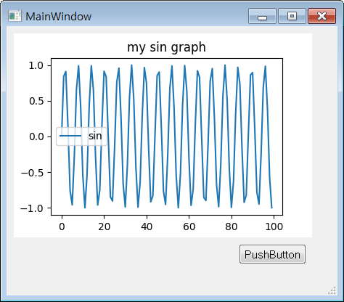Click the x-axis label 60
This screenshot has width=344, height=302.
coord(189,226)
